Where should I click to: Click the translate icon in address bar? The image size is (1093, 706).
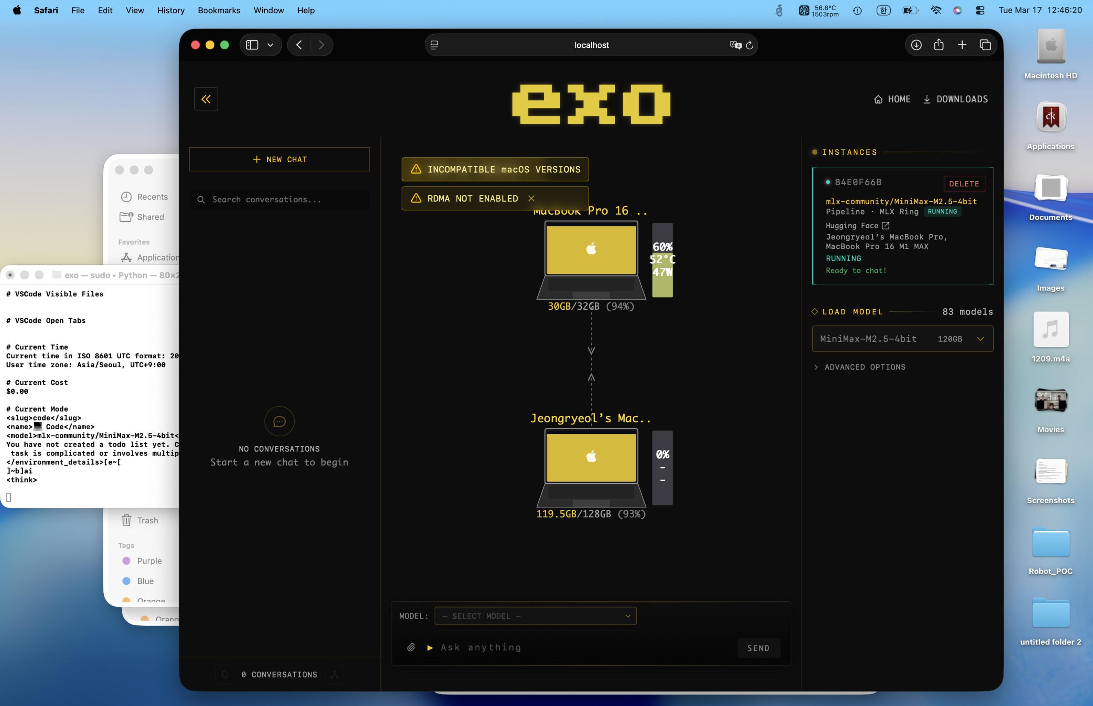[x=736, y=45]
